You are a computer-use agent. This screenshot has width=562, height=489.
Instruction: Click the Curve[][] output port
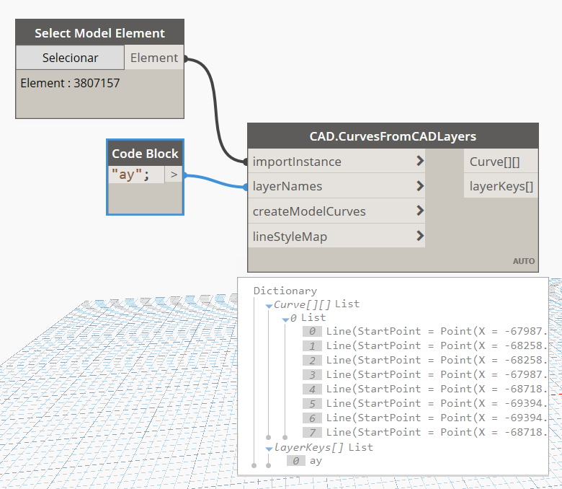click(x=501, y=162)
